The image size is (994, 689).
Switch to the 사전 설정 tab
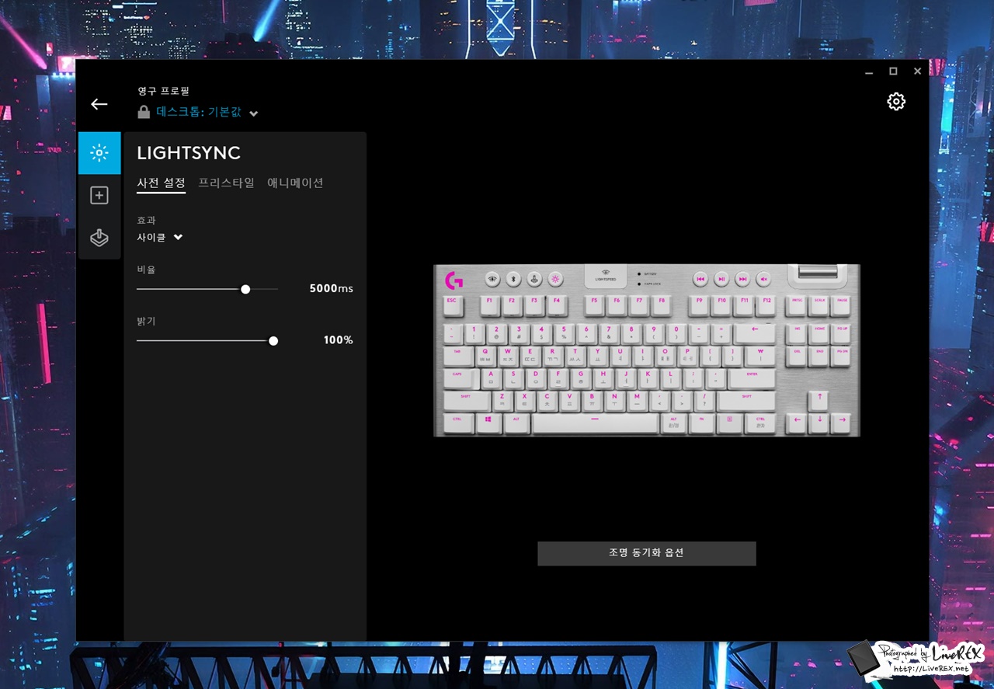pyautogui.click(x=161, y=183)
